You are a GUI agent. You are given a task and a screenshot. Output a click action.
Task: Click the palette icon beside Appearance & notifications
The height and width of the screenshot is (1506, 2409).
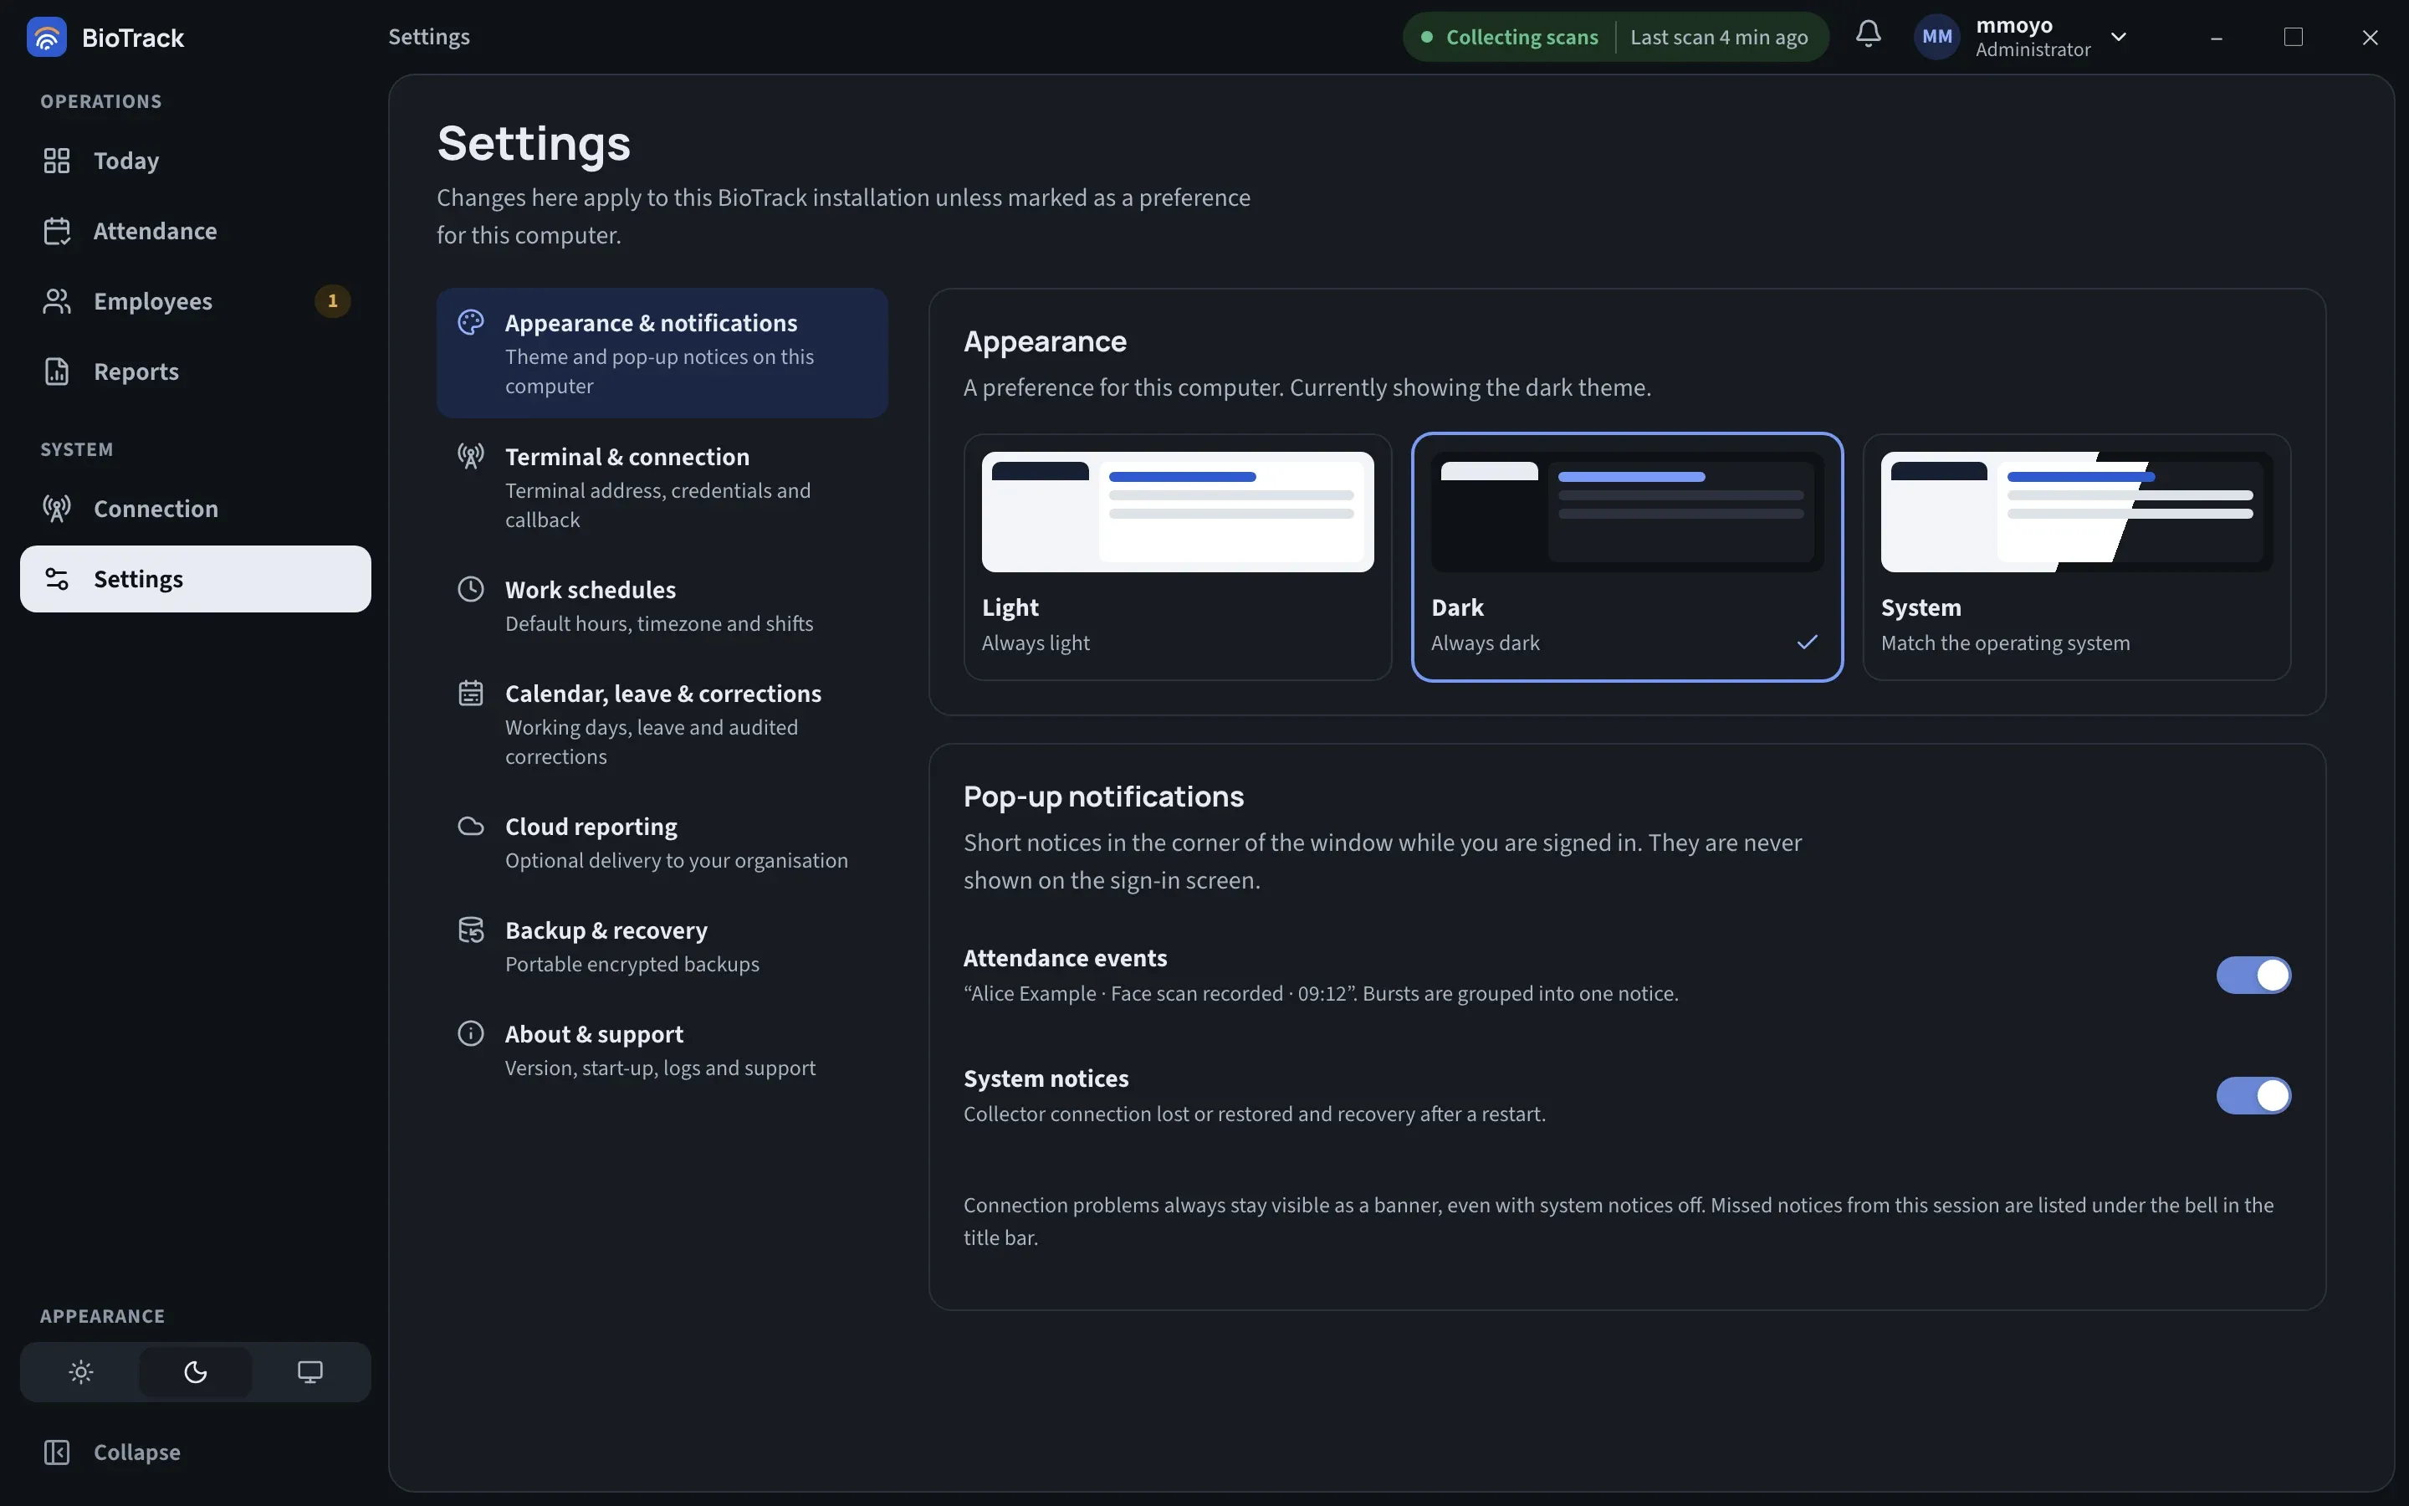[x=471, y=323]
